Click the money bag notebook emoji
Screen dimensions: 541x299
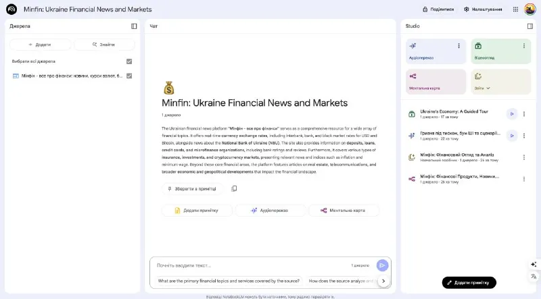(168, 88)
